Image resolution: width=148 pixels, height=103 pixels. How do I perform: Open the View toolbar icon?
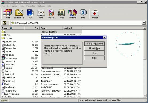click(41, 14)
